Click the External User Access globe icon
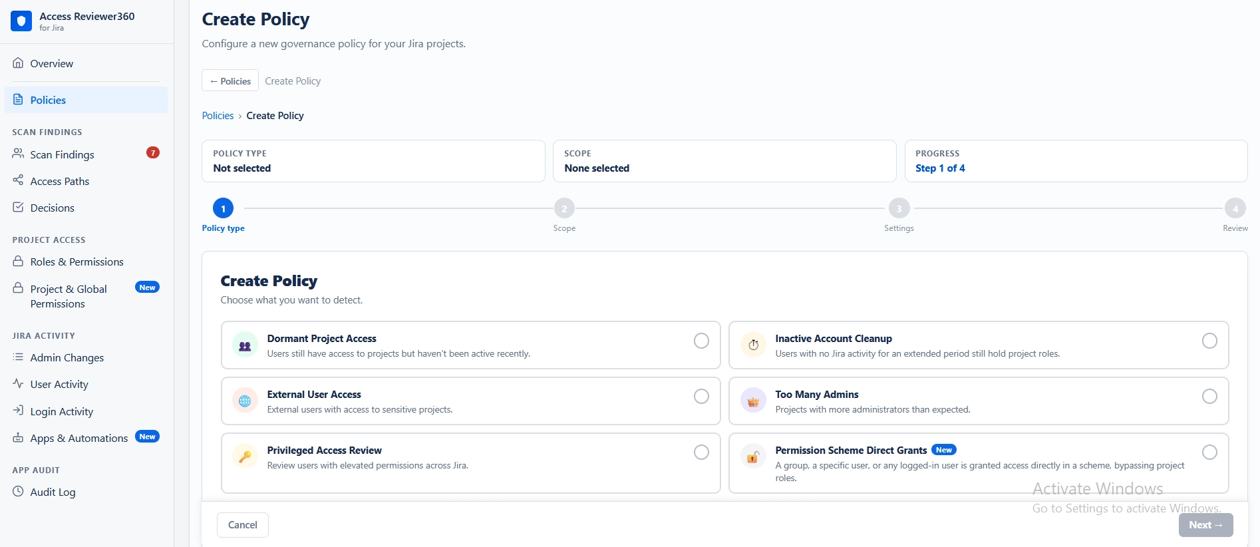1260x547 pixels. tap(245, 401)
